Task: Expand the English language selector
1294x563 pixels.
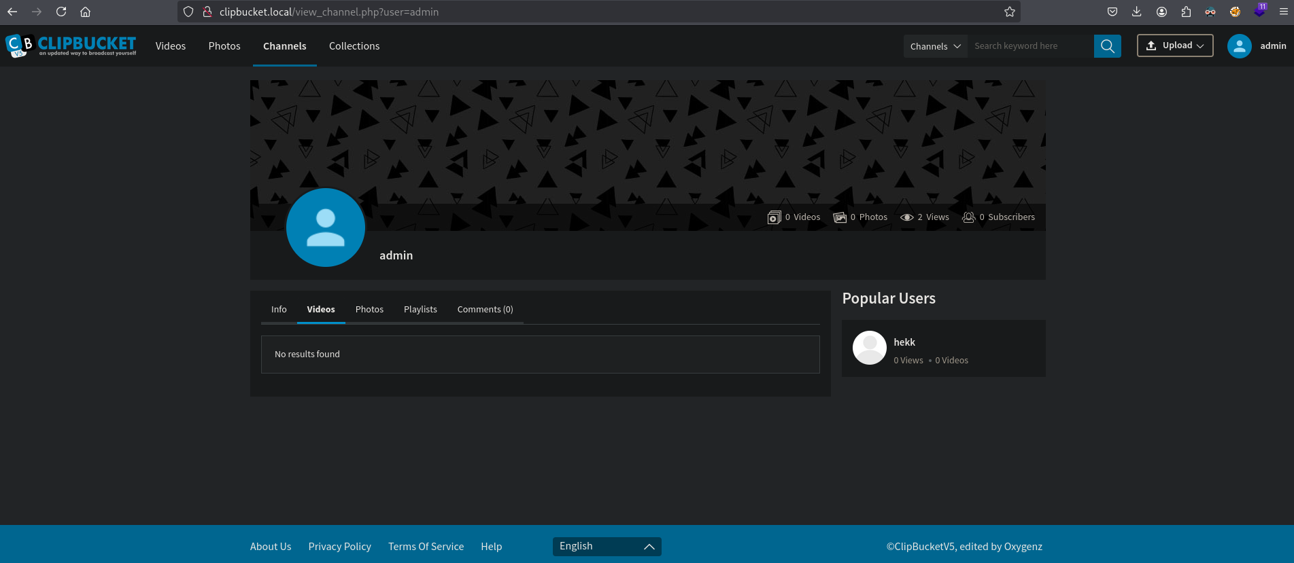Action: [607, 547]
